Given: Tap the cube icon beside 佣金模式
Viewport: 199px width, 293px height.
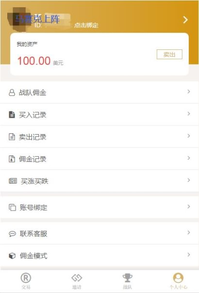Looking at the screenshot, I should pyautogui.click(x=12, y=256).
